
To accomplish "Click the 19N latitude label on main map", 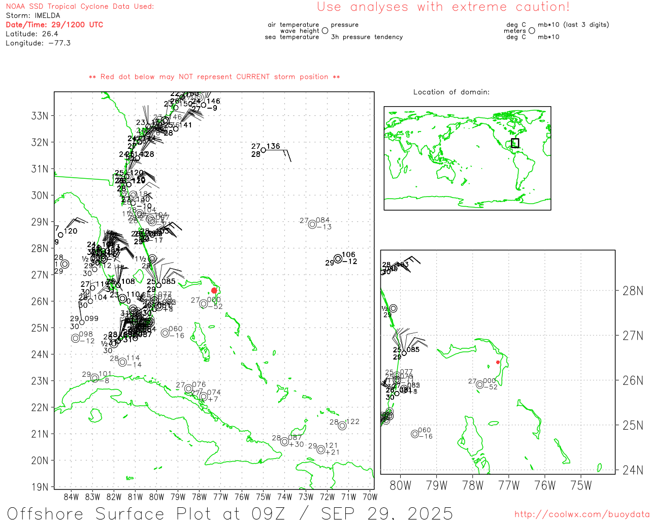I will point(40,487).
